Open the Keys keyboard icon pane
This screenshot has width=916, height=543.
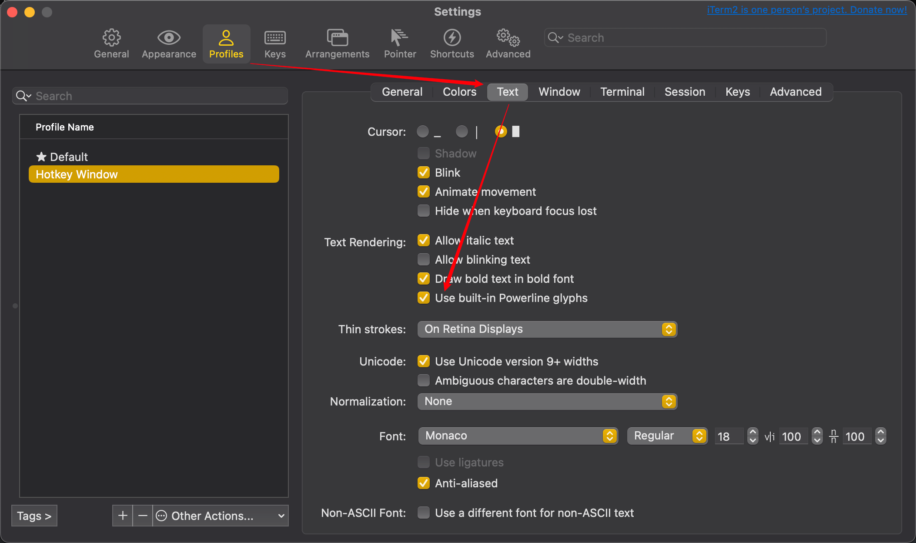click(x=275, y=38)
